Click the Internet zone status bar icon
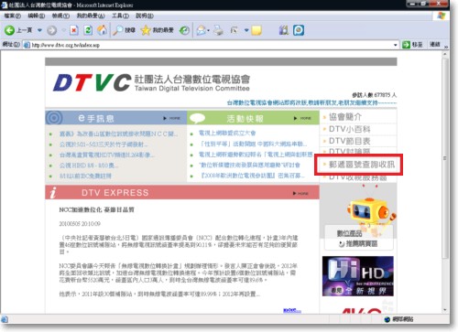 tap(387, 319)
